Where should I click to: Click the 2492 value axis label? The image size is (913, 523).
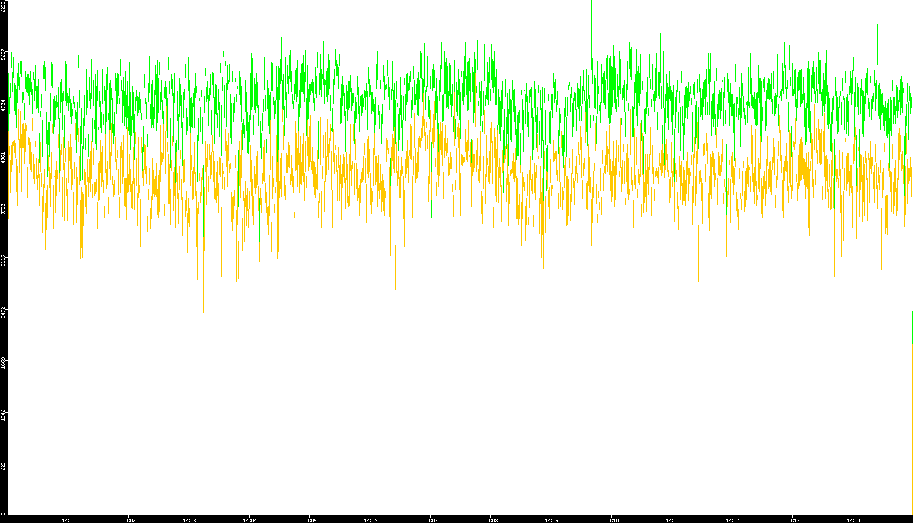pyautogui.click(x=4, y=312)
